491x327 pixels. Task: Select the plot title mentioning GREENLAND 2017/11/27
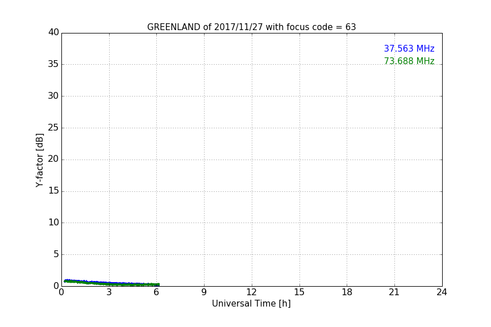pyautogui.click(x=251, y=27)
